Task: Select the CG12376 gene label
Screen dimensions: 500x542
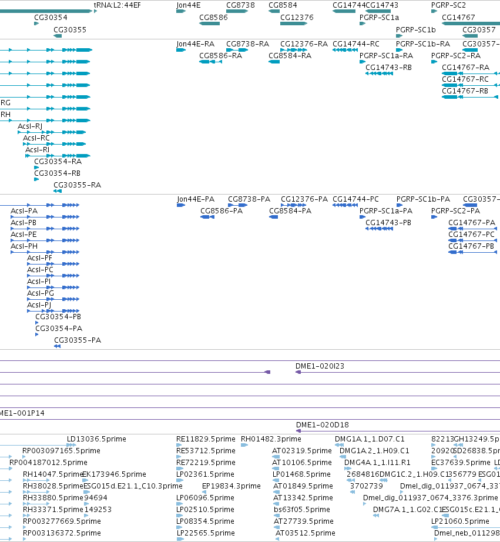Action: tap(297, 17)
